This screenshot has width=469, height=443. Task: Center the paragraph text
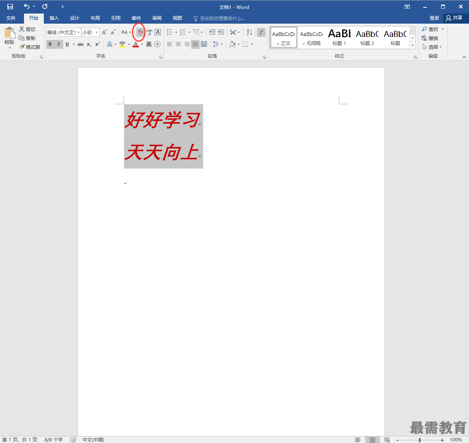tap(178, 44)
